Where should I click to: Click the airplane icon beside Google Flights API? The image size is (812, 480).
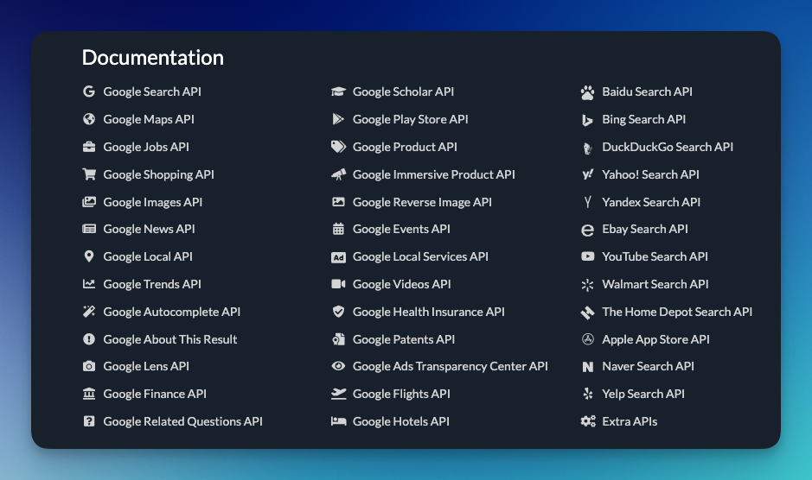tap(338, 394)
